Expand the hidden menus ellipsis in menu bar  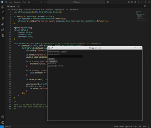pyautogui.click(x=33, y=2)
